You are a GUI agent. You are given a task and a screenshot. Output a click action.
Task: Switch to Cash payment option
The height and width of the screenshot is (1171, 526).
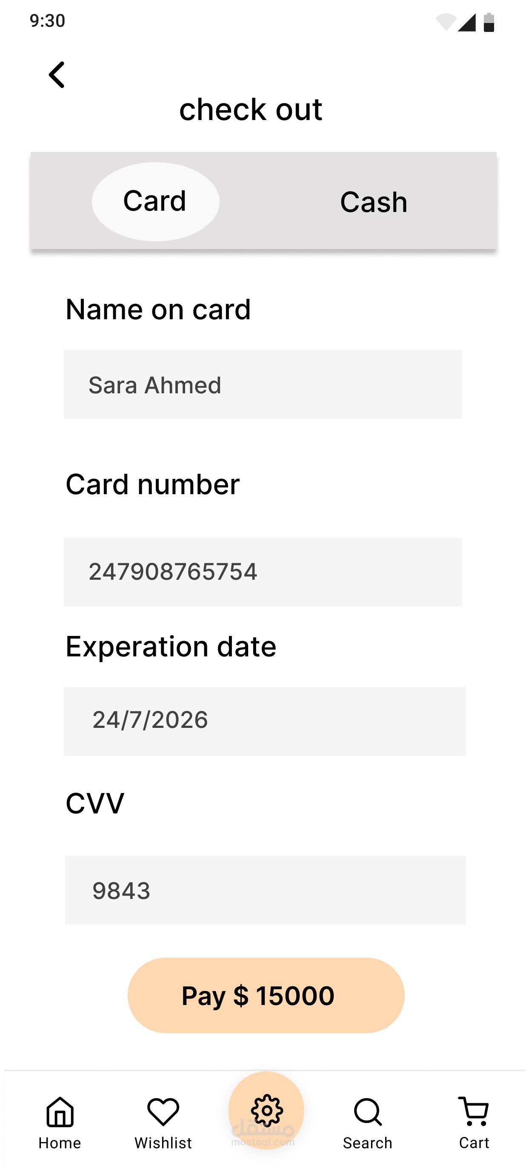pos(374,202)
